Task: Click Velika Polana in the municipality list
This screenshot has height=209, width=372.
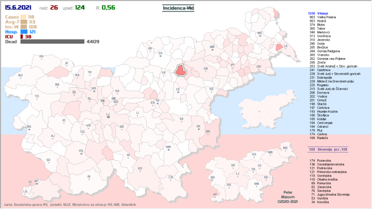Action: [x=326, y=17]
